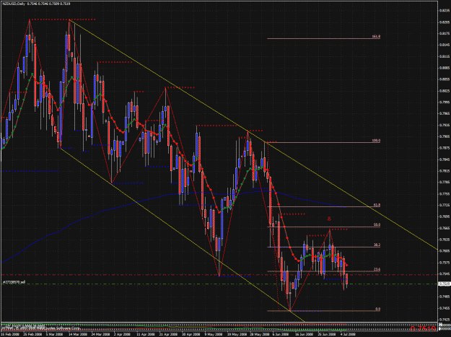
Task: Click the 23.6 Fibonacci level label
Action: (377, 269)
